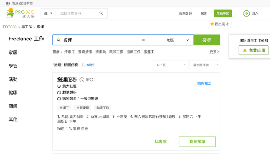Screen dimensions: 270x154
Task: Choose the 健康 category
Action: point(13,93)
